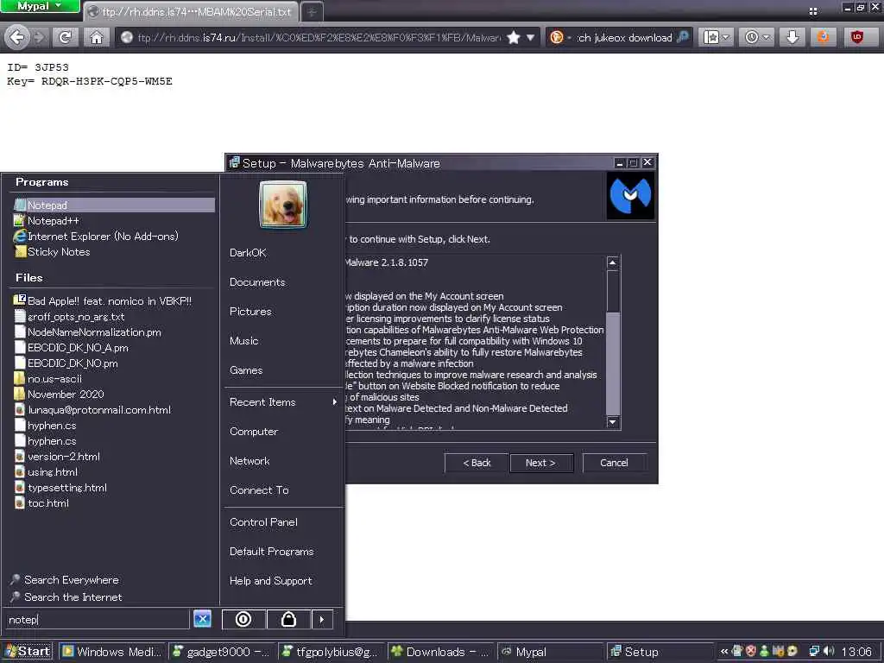Bookmark this page with the star icon
The height and width of the screenshot is (663, 884).
click(x=513, y=37)
